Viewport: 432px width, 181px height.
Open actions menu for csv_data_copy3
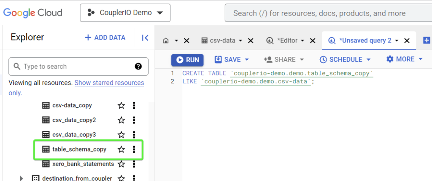(x=134, y=135)
